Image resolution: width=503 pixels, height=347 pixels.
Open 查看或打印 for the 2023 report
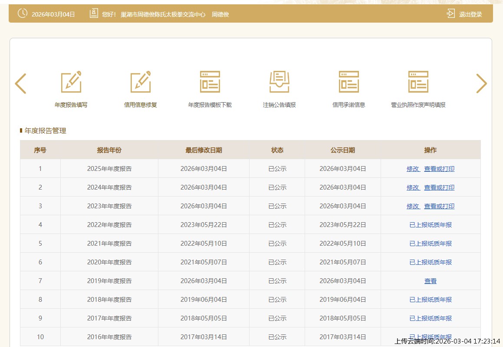tap(439, 206)
